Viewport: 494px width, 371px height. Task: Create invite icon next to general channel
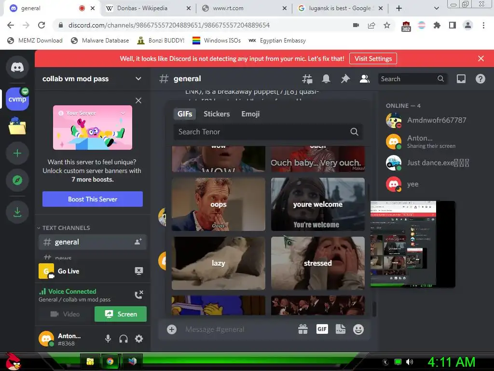pyautogui.click(x=138, y=242)
